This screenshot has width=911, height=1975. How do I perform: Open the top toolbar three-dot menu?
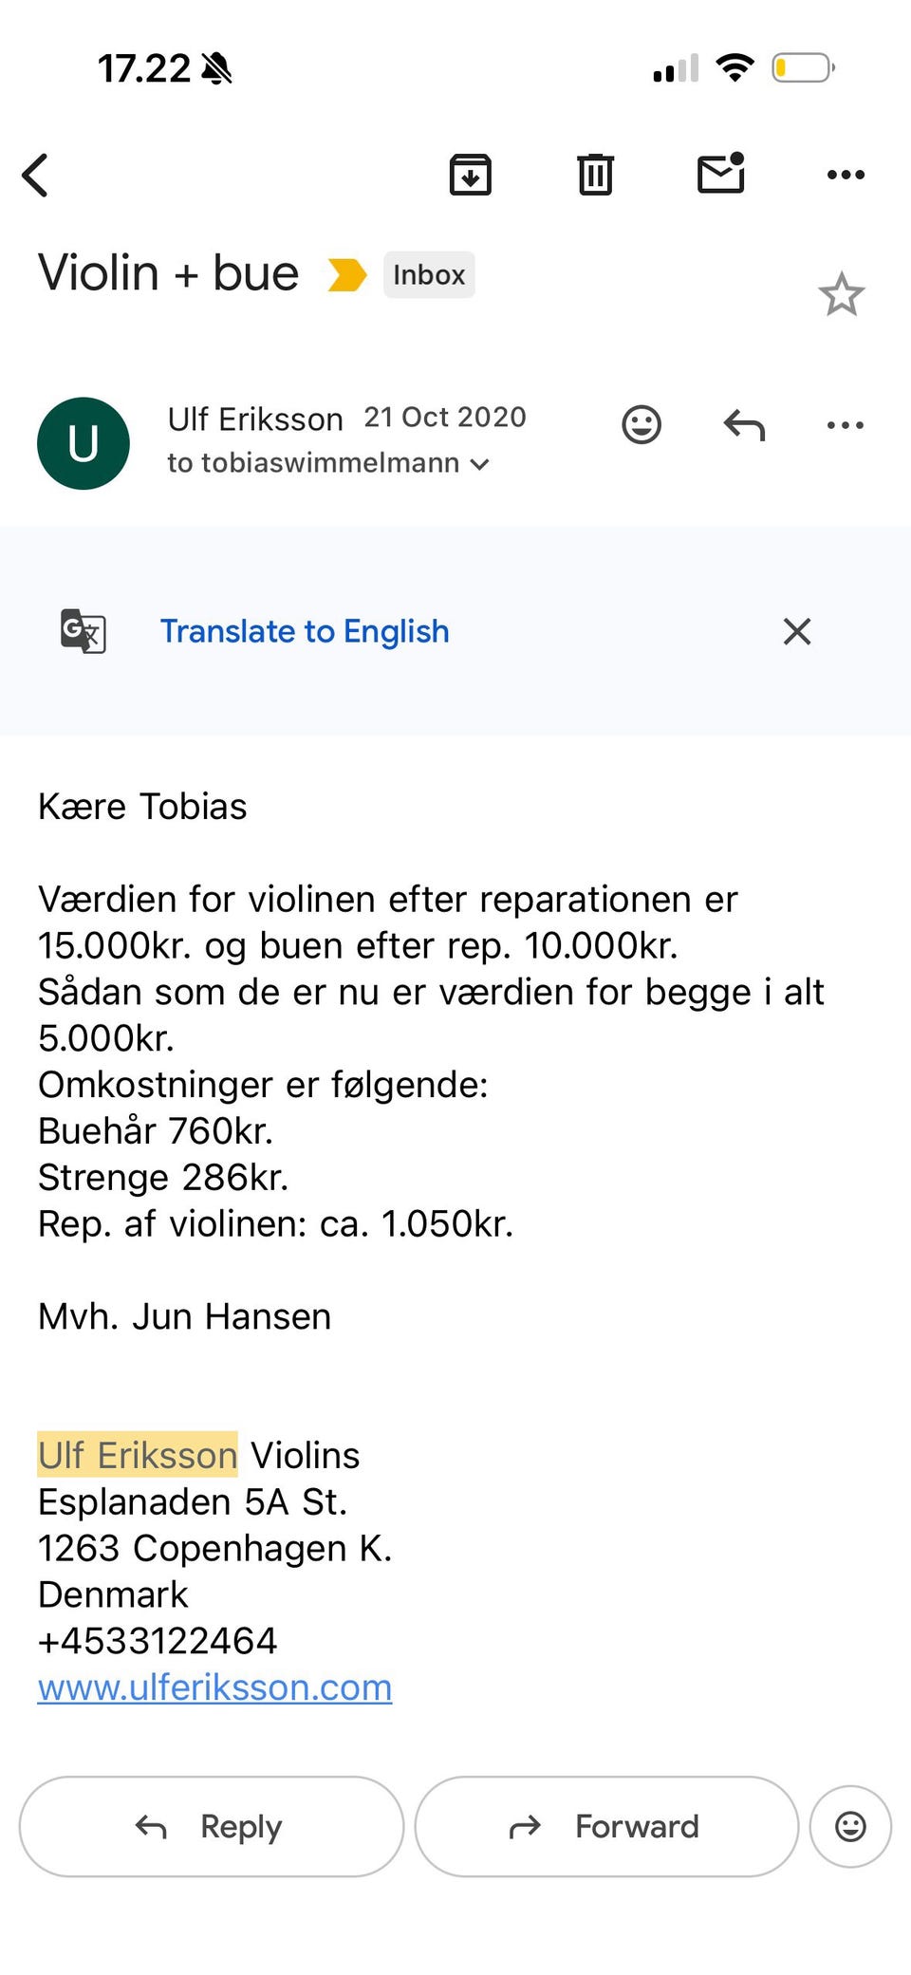click(x=846, y=175)
